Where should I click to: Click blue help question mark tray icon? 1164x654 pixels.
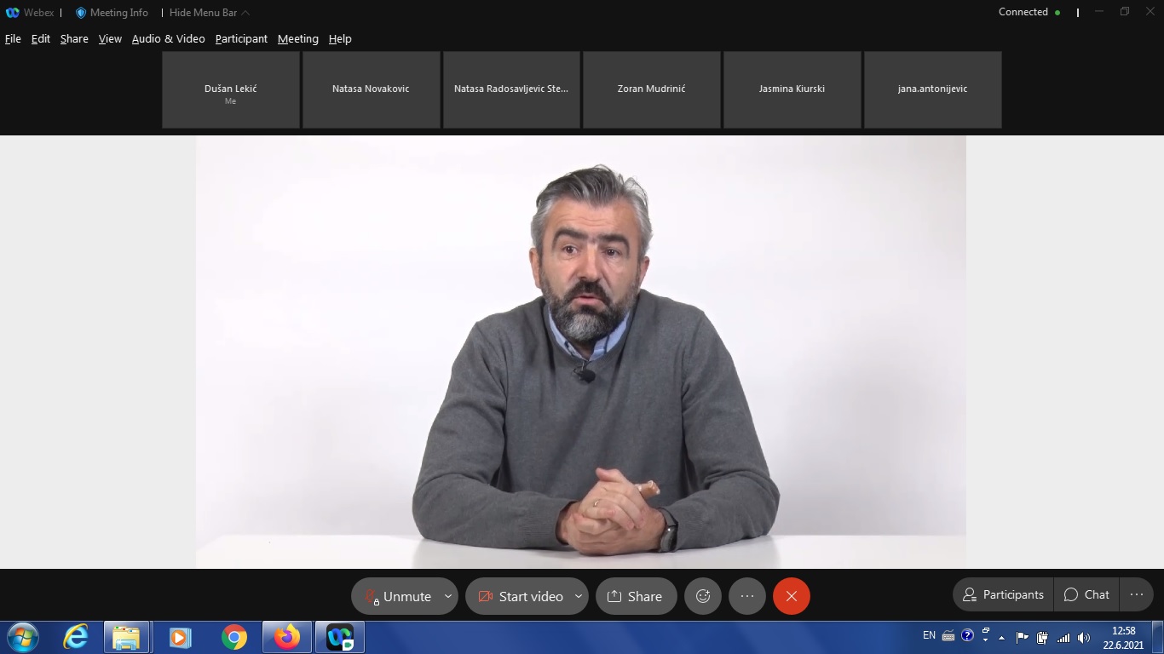click(x=967, y=635)
